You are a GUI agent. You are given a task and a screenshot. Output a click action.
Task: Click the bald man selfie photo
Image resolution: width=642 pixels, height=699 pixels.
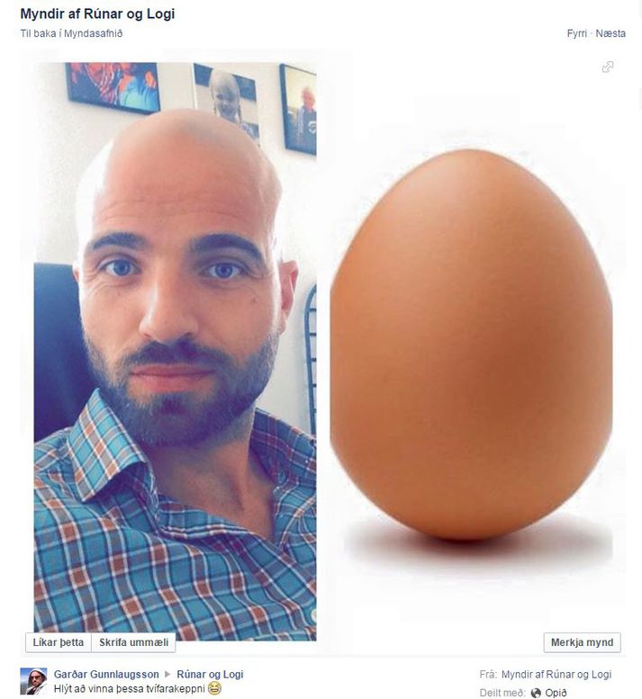click(x=175, y=351)
